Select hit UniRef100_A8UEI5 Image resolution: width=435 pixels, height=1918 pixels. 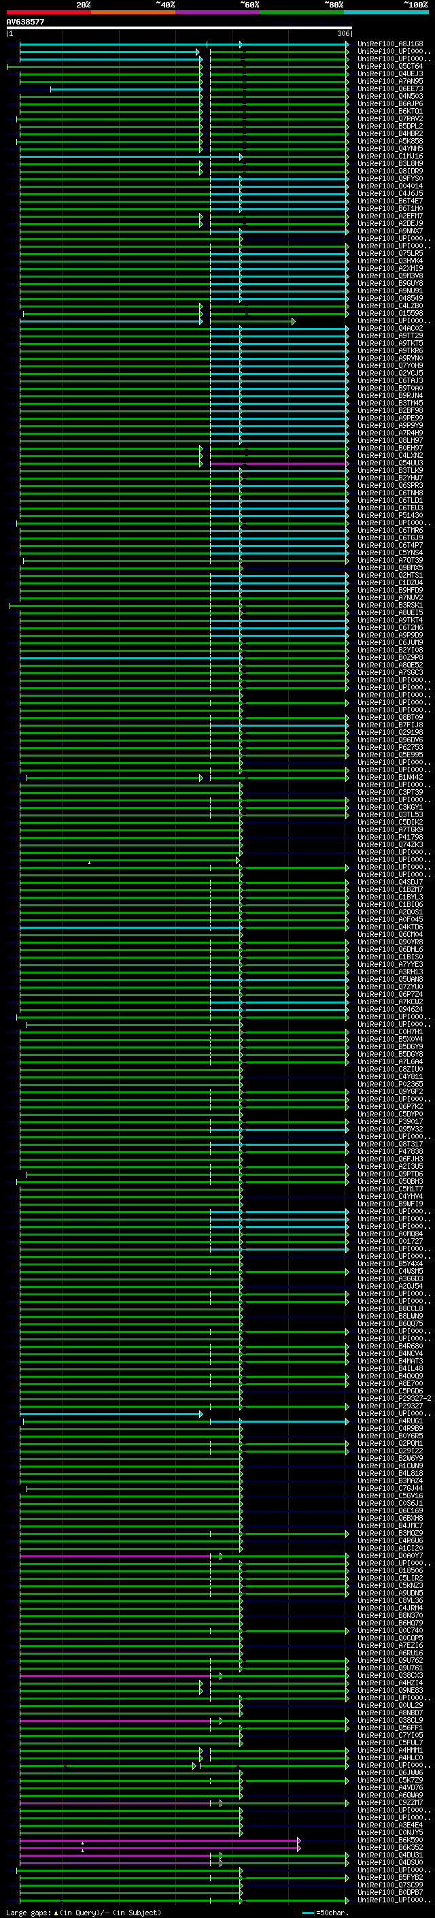390,612
